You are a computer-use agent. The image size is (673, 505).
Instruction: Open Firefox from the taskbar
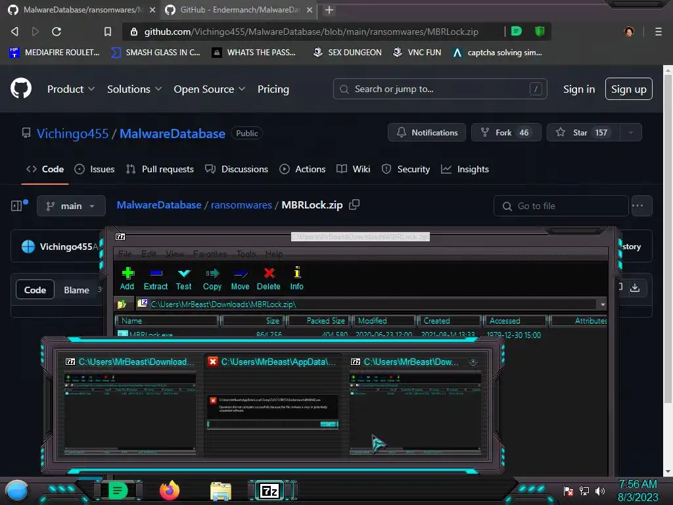point(170,491)
